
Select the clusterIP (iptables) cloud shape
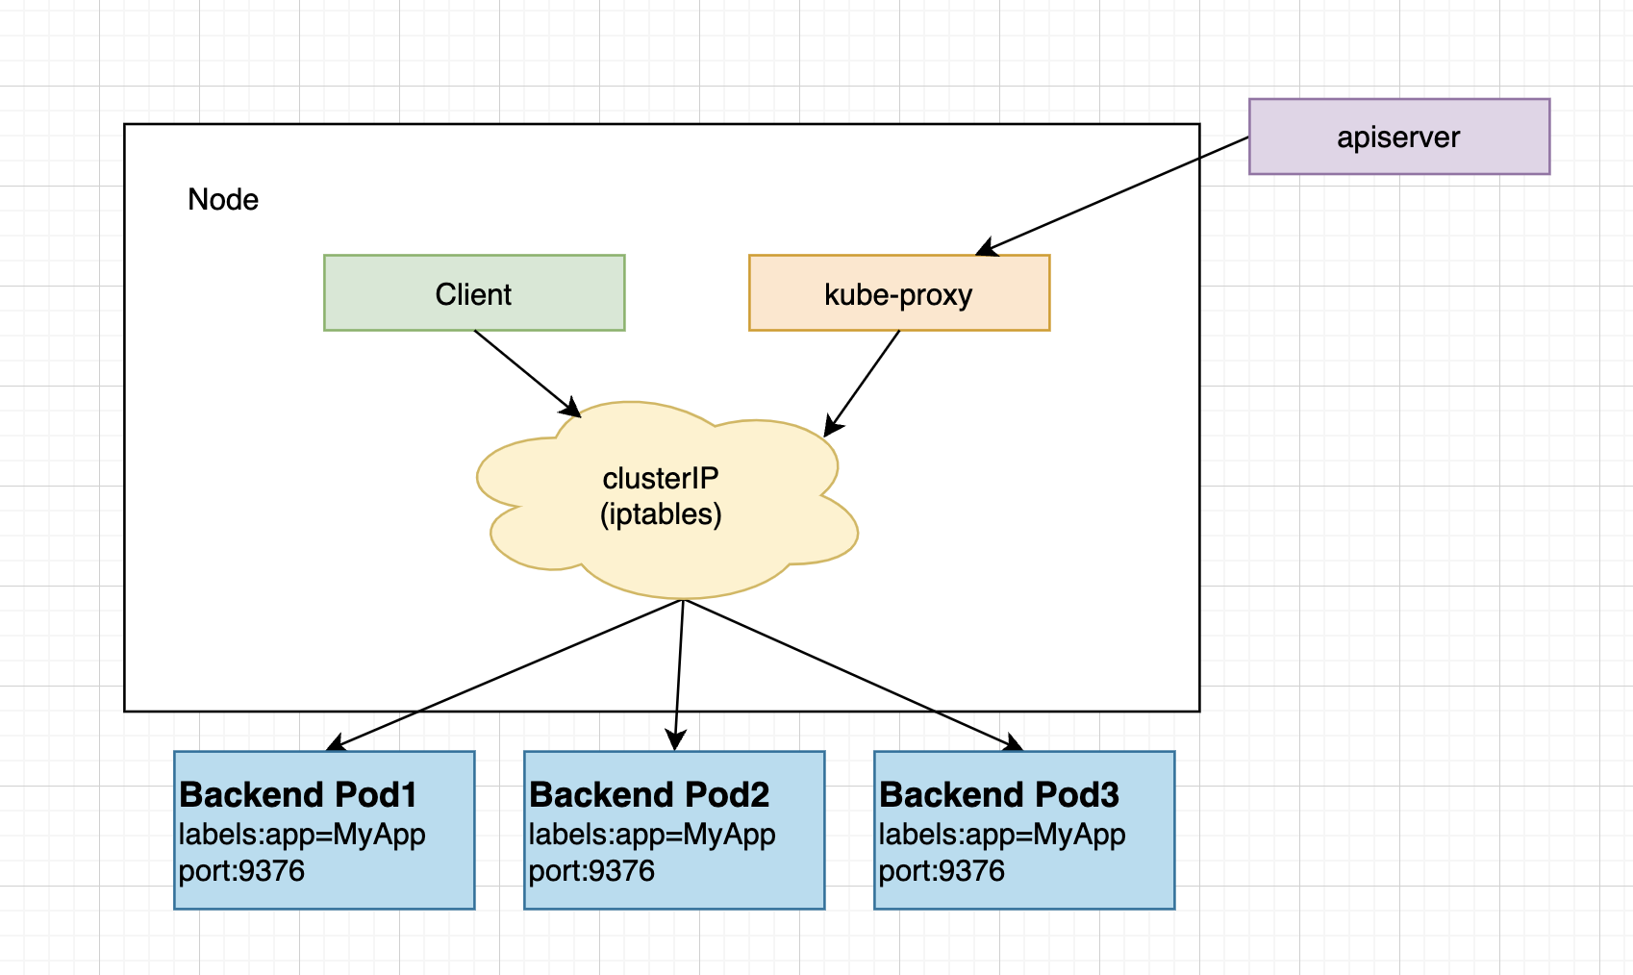[666, 500]
